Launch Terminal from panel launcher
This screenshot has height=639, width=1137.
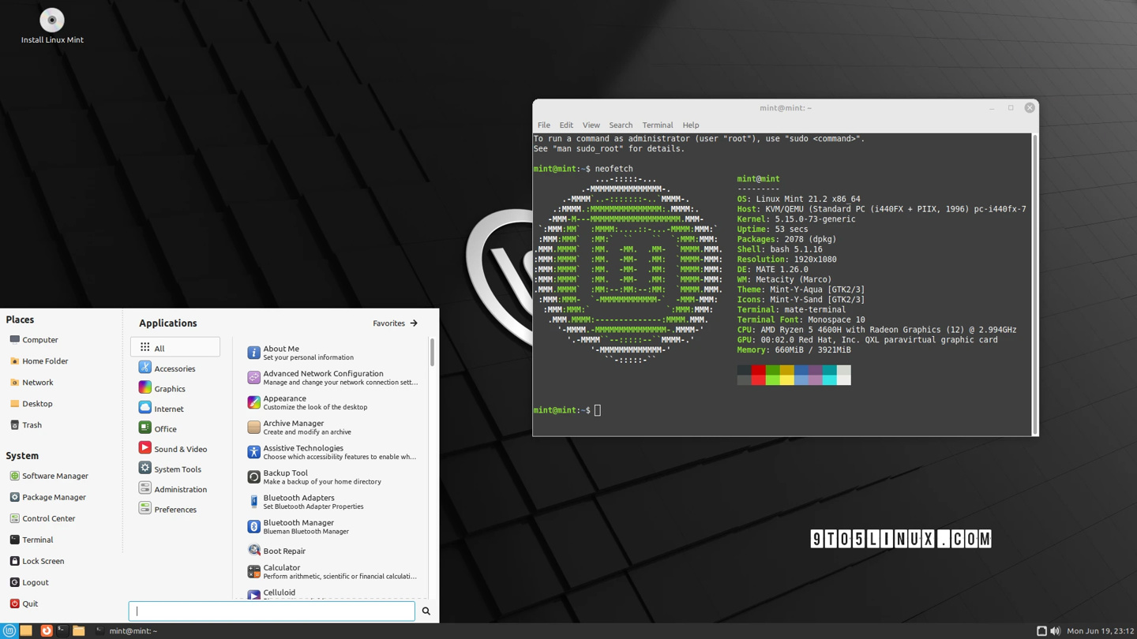click(62, 630)
